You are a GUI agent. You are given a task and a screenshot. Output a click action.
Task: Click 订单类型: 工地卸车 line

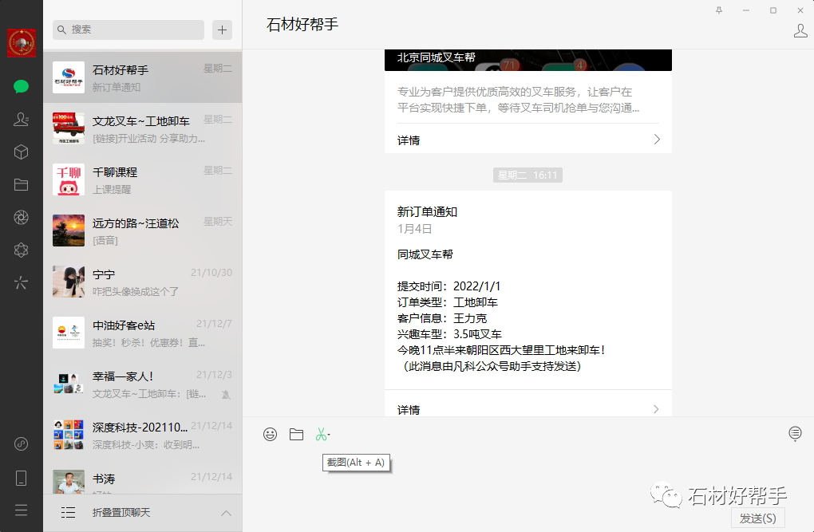click(448, 302)
